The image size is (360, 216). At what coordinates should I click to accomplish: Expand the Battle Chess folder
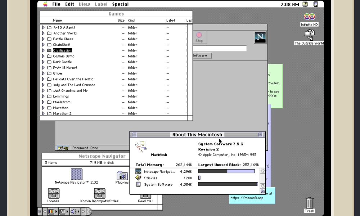[43, 39]
